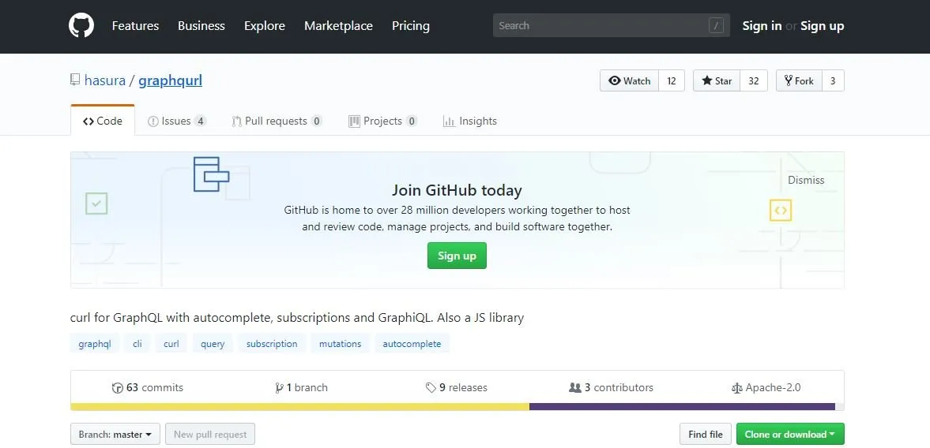Follow the header Sign up link
The image size is (930, 448).
822,26
